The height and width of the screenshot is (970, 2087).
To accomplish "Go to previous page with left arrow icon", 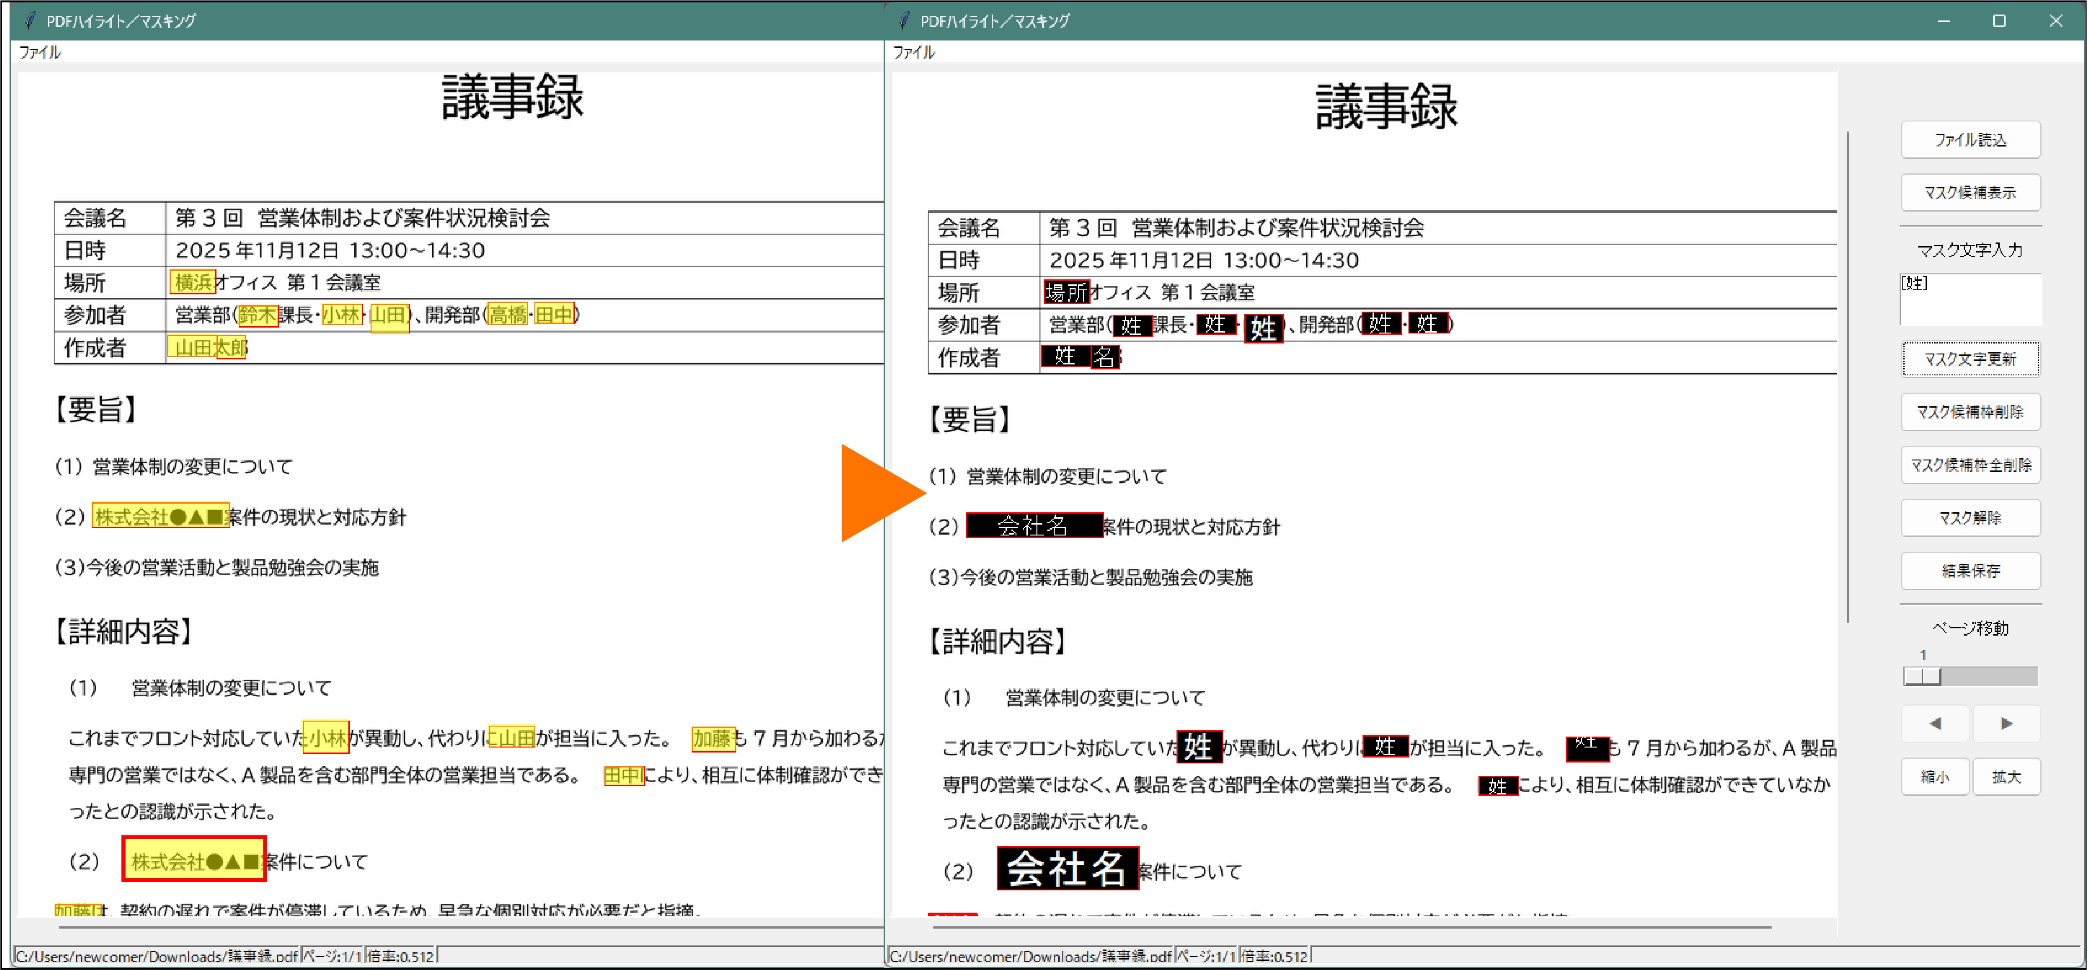I will 1936,724.
